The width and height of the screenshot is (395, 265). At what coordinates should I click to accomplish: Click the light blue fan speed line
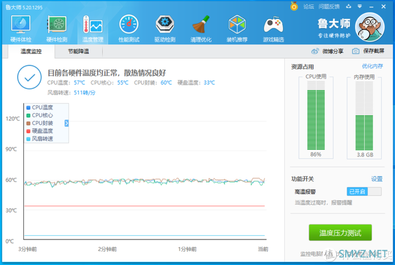144,235
